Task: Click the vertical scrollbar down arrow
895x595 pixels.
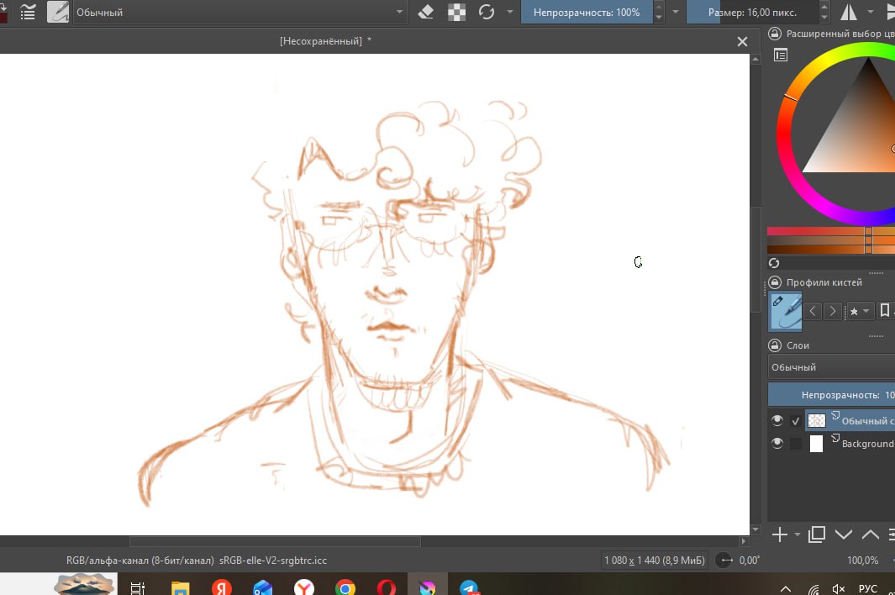Action: coord(755,530)
